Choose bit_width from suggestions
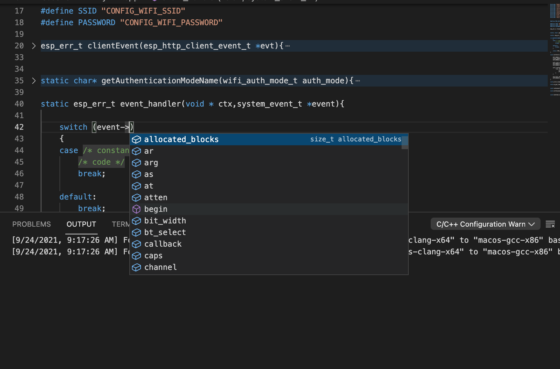This screenshot has height=369, width=560. point(269,221)
